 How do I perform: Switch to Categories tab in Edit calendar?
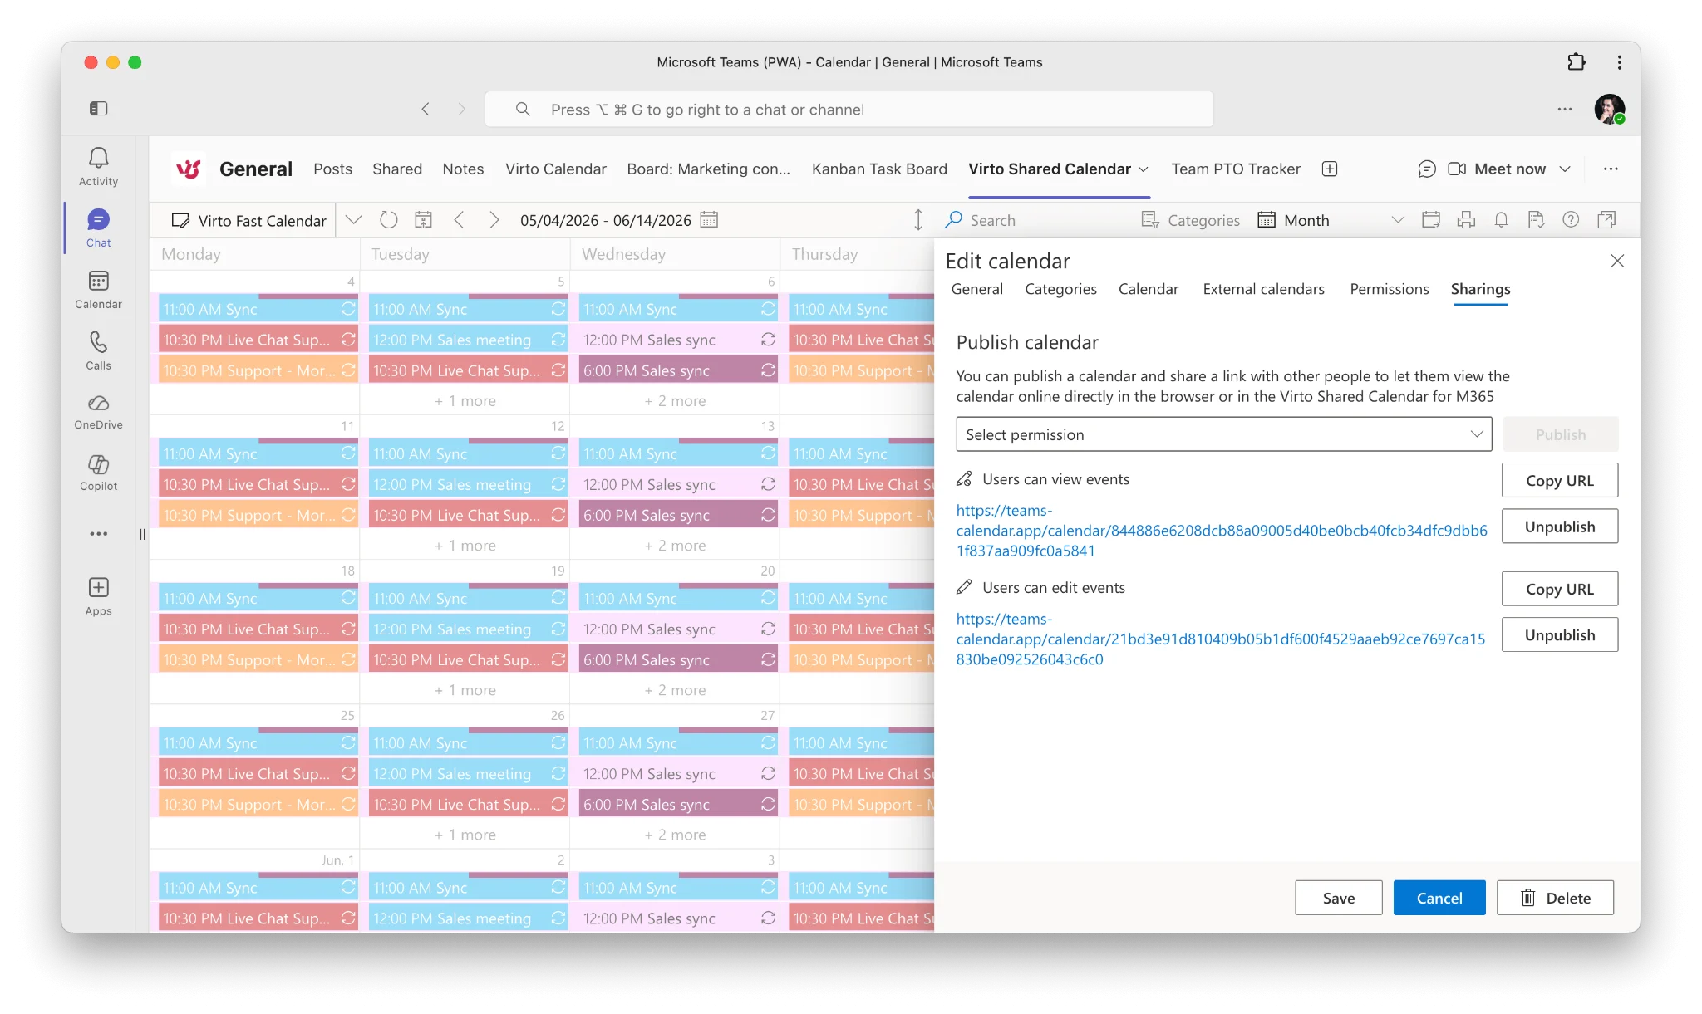(1060, 289)
